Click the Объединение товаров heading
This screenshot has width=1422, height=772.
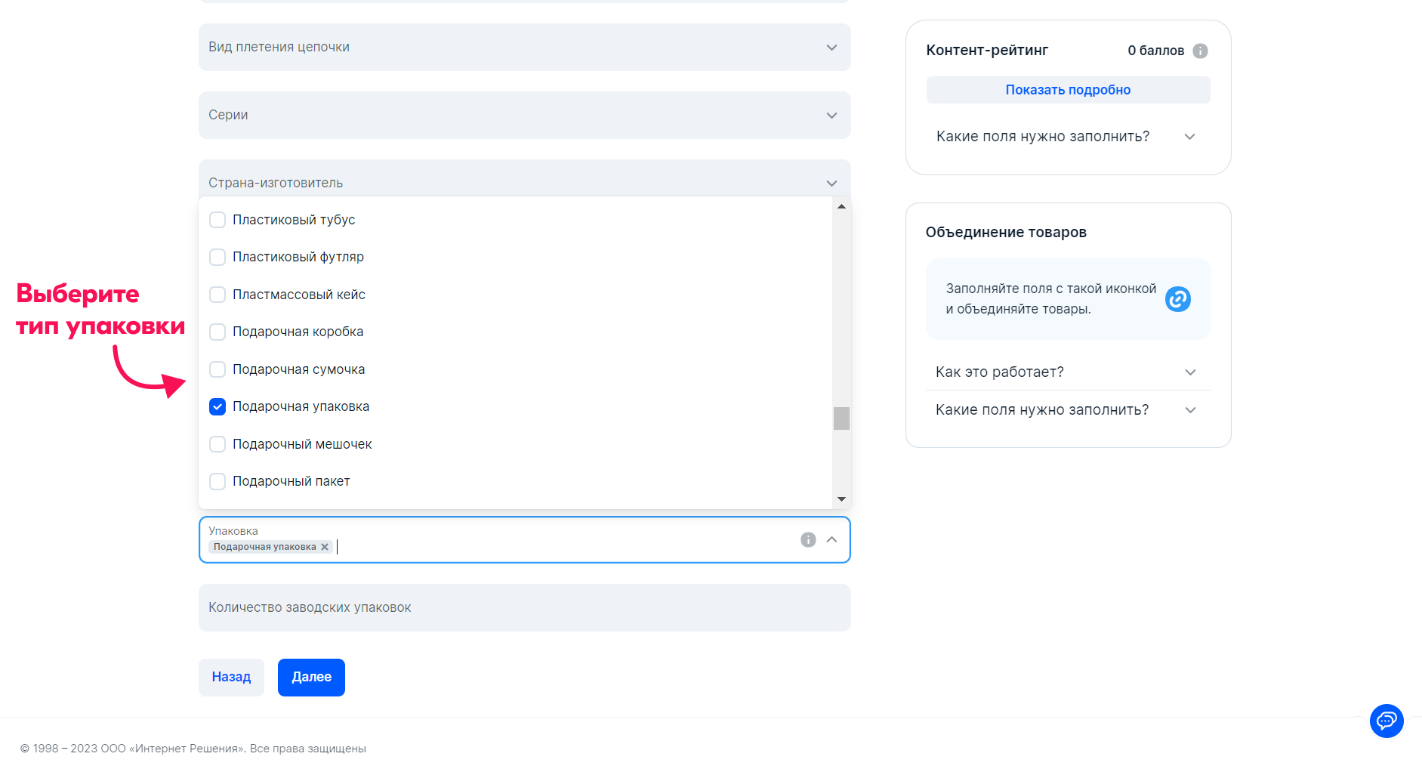coord(1006,233)
